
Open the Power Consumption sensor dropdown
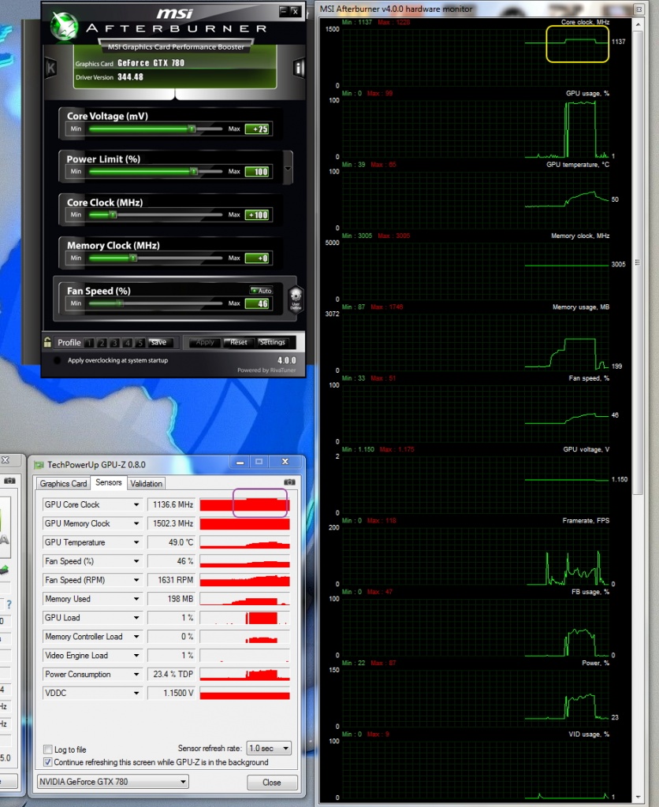pyautogui.click(x=136, y=675)
